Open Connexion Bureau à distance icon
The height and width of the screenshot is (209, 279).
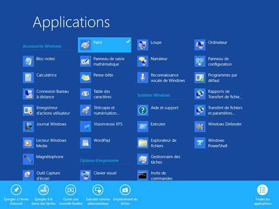click(x=28, y=94)
